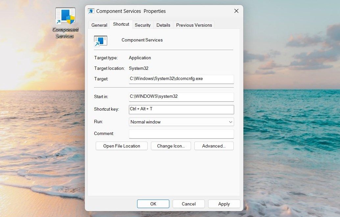Click the Start in label
The height and width of the screenshot is (217, 340).
[x=101, y=97]
